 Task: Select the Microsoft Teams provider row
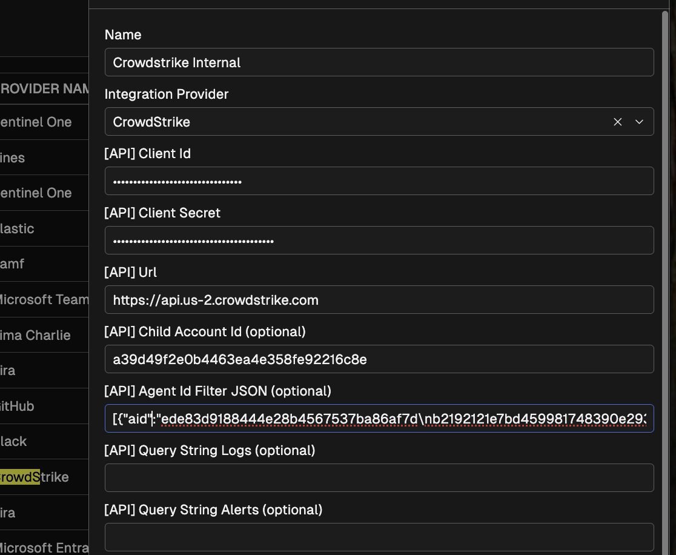pos(44,299)
